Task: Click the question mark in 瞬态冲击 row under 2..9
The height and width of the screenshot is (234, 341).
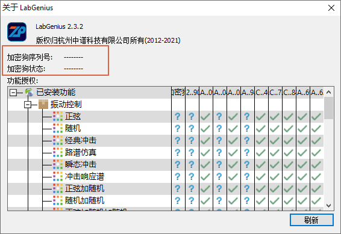Action: coord(192,165)
